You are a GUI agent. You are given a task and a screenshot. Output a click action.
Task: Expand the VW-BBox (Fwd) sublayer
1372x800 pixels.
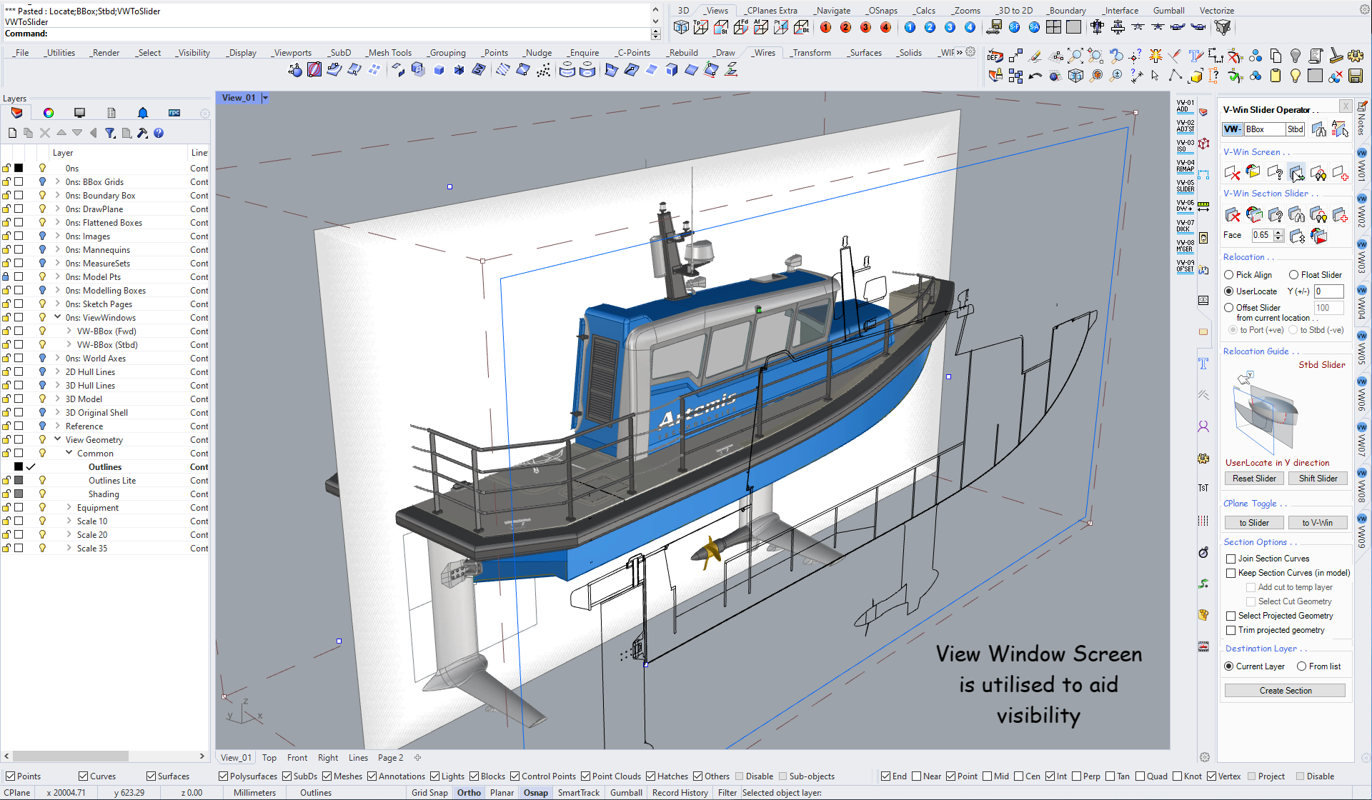click(69, 331)
